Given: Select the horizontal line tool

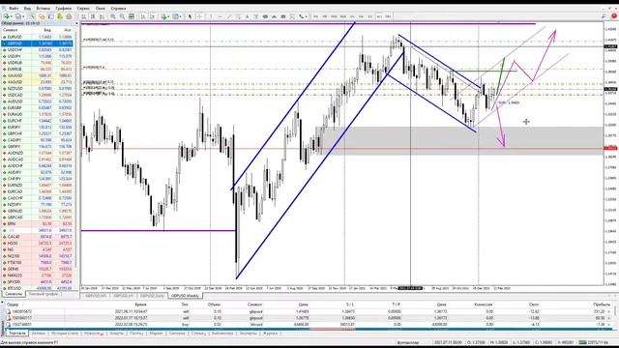Looking at the screenshot, I should 221,16.
